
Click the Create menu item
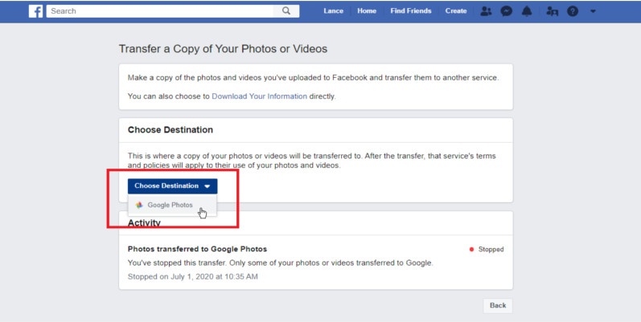tap(456, 11)
